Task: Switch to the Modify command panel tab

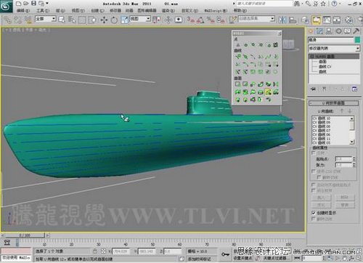Action: point(319,31)
